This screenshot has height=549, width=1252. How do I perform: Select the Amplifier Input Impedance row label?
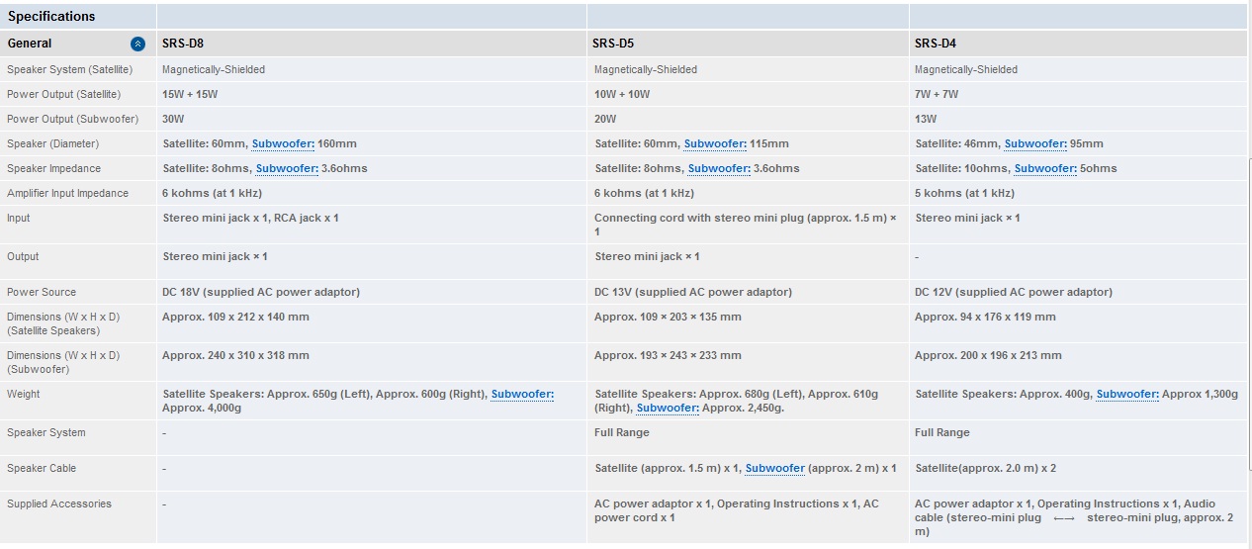coord(67,193)
